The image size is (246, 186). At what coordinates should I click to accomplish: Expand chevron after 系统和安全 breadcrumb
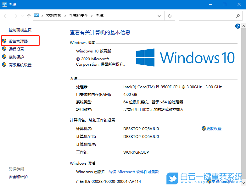pyautogui.click(x=92, y=16)
